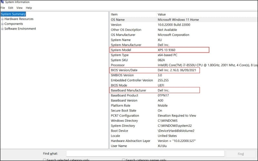Click the Value column header
This screenshot has height=161, width=258.
point(162,14)
